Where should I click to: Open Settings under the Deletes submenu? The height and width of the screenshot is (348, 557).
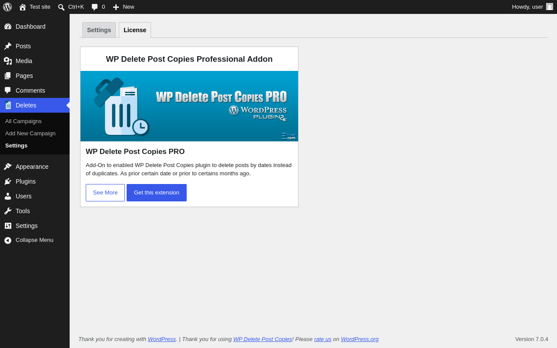(17, 146)
